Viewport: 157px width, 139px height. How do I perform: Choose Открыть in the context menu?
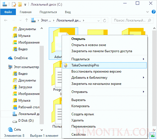(105, 39)
